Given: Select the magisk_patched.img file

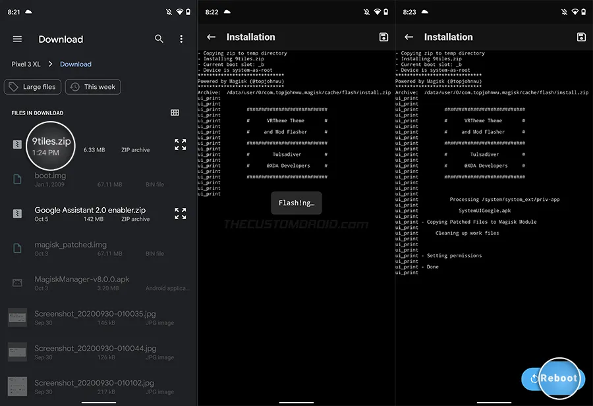Looking at the screenshot, I should (x=16, y=249).
